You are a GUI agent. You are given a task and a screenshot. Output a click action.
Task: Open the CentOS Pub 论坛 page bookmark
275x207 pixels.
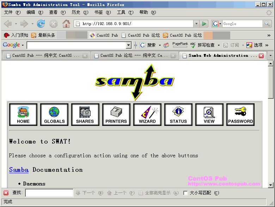[x=141, y=35]
